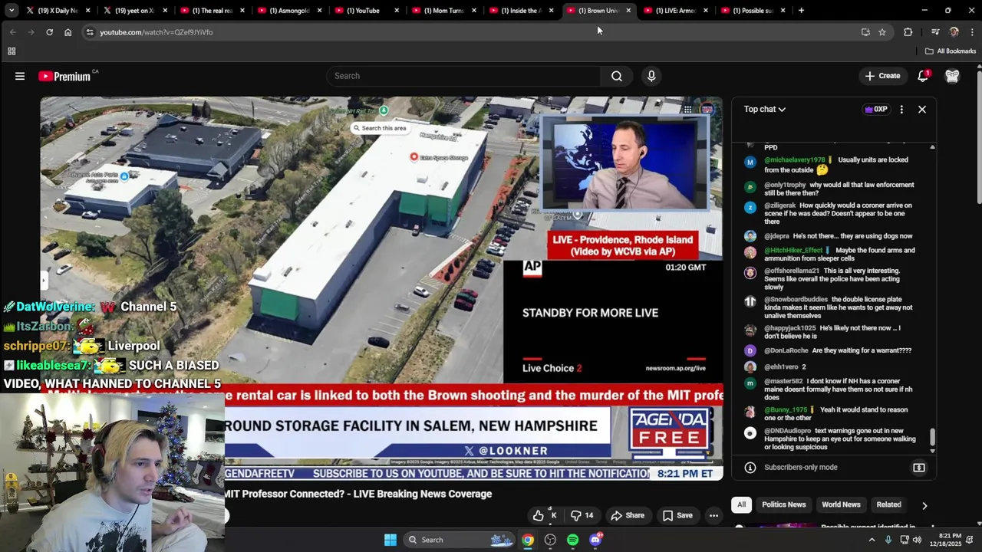Viewport: 982px width, 552px height.
Task: Click the search magnifier button on YouTube
Action: point(617,76)
